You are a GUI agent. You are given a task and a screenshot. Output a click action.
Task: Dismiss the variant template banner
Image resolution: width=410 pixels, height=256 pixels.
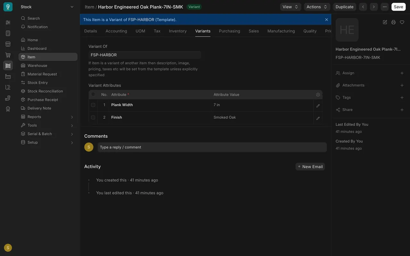pyautogui.click(x=326, y=20)
